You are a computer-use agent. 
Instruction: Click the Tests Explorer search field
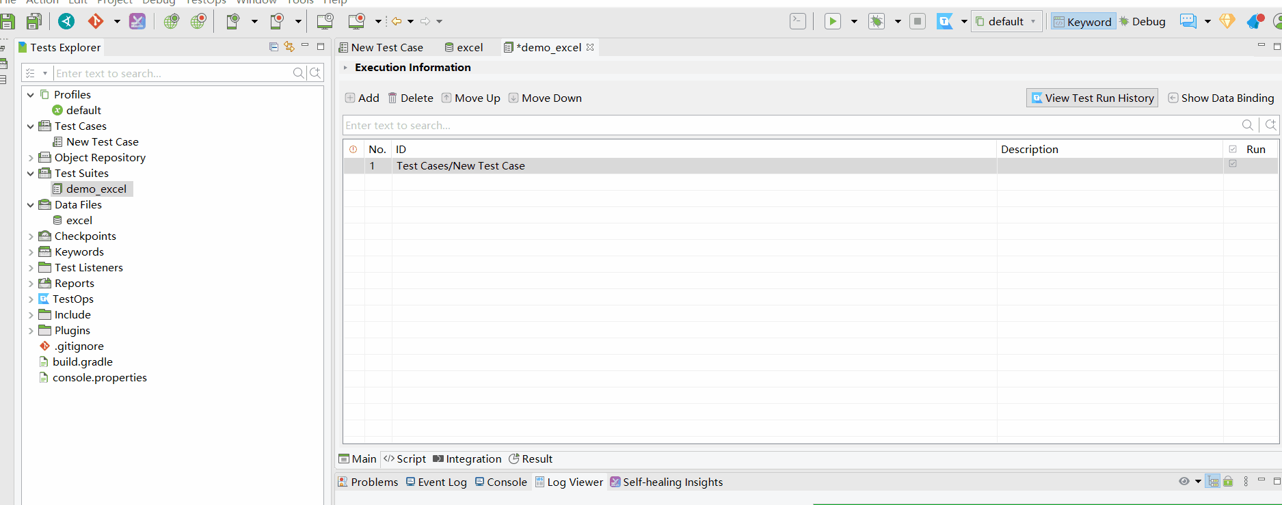(171, 73)
